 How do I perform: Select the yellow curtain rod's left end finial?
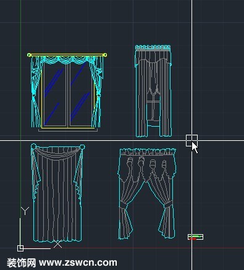click(29, 55)
